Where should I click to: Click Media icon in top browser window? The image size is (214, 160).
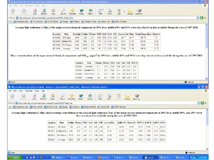tap(81, 12)
